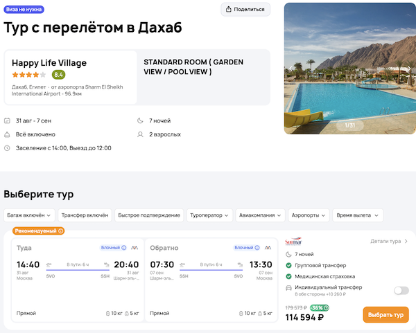The image size is (416, 333).
Task: Click info icon beside outbound Блочный label
Action: pos(124,247)
